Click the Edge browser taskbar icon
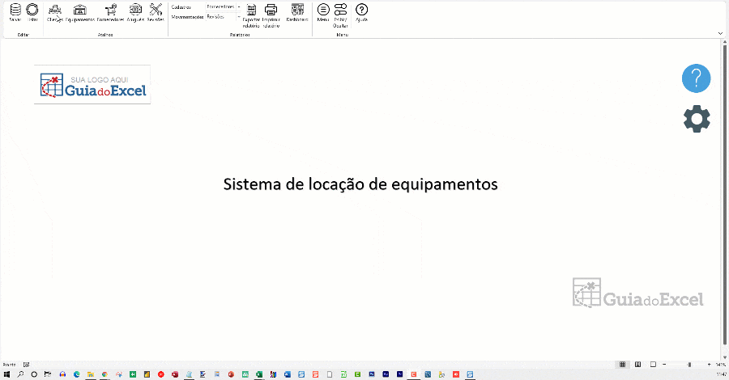This screenshot has height=380, width=729. [x=77, y=374]
